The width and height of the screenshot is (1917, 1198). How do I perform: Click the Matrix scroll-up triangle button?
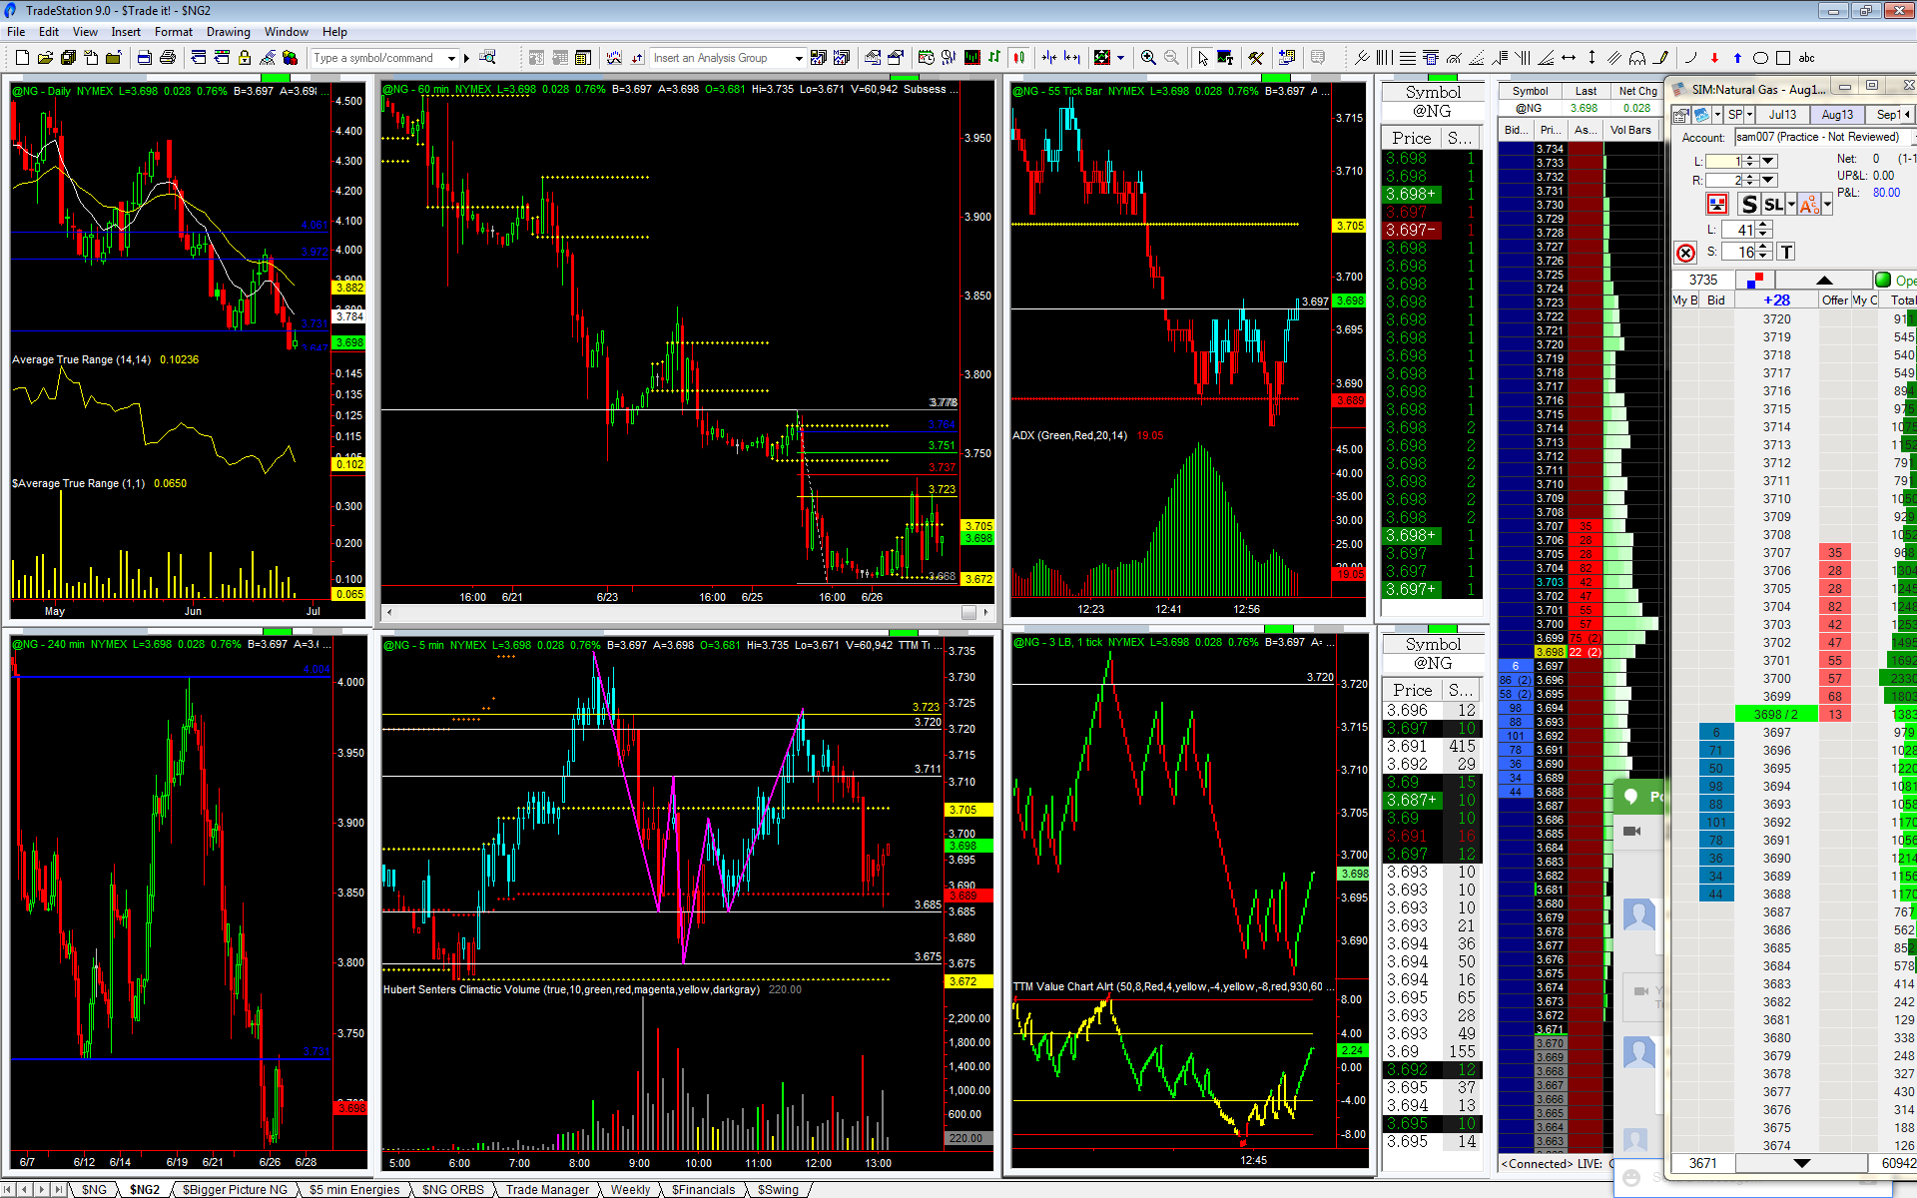coord(1823,281)
